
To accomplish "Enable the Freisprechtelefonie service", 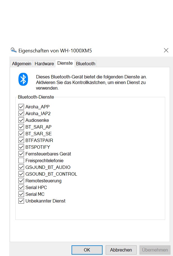I will pos(21,160).
